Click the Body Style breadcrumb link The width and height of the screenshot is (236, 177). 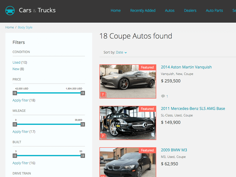25,27
